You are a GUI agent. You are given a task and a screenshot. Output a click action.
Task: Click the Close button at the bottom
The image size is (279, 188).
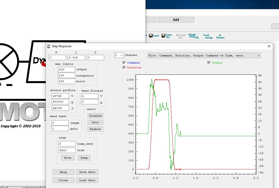(63, 180)
